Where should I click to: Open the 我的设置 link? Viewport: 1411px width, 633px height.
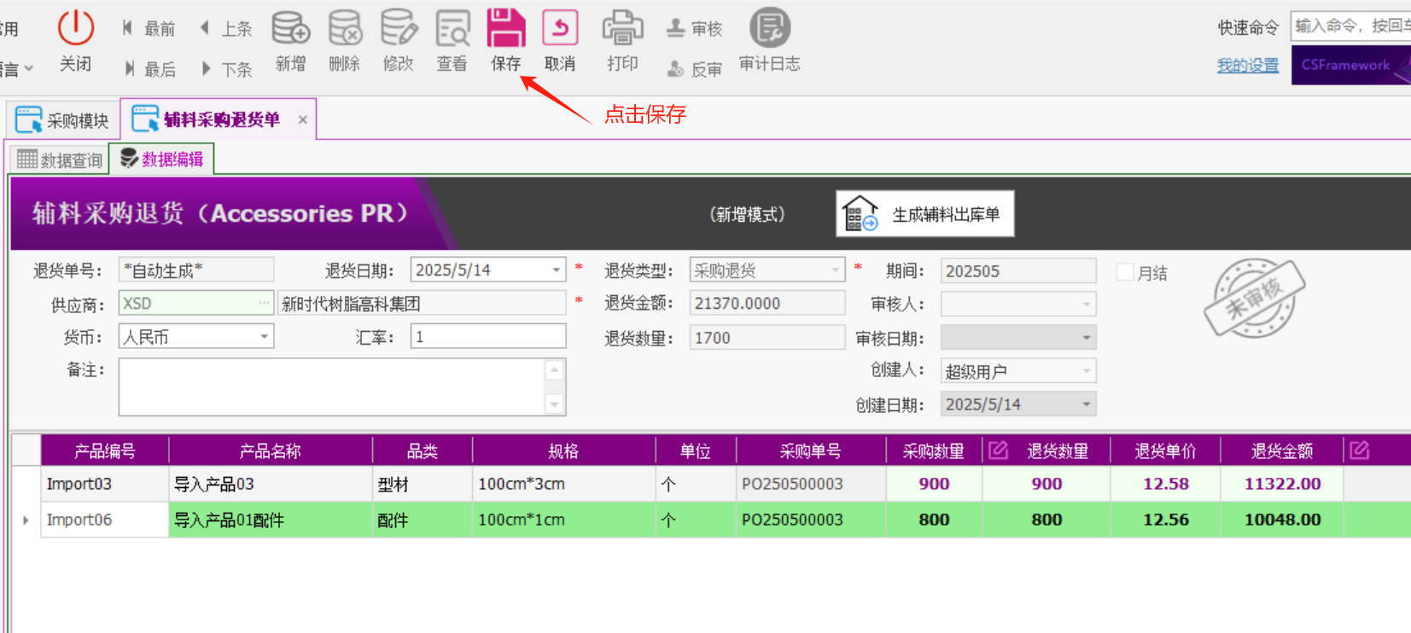1247,66
